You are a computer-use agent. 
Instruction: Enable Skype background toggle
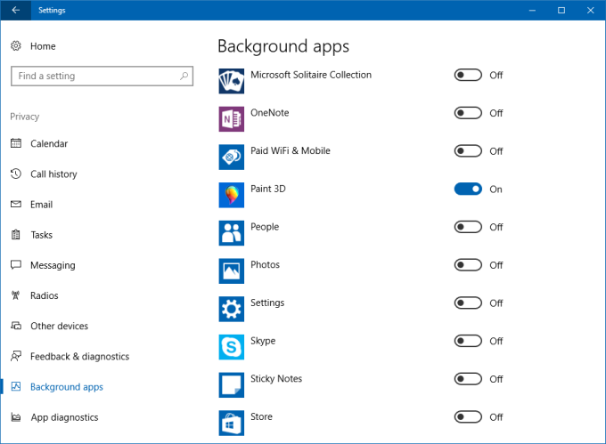click(x=468, y=341)
